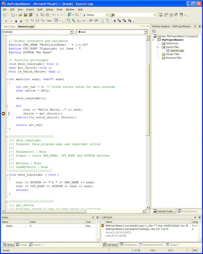Click the Decrease Indent icon
Viewport: 203px width, 254px height.
pyautogui.click(x=91, y=21)
